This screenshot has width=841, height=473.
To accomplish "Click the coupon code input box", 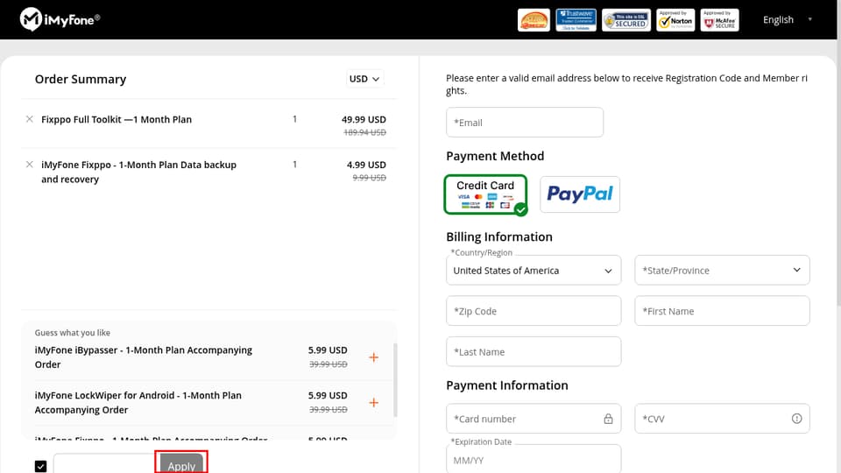I will [x=106, y=464].
